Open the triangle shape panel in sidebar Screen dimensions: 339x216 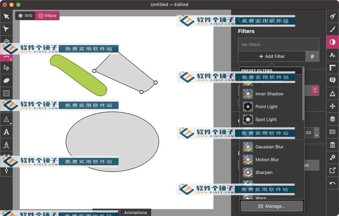click(333, 93)
